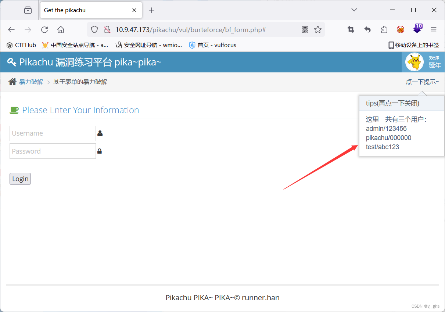Click the Please Enter Your Information heading
445x312 pixels.
click(x=80, y=110)
